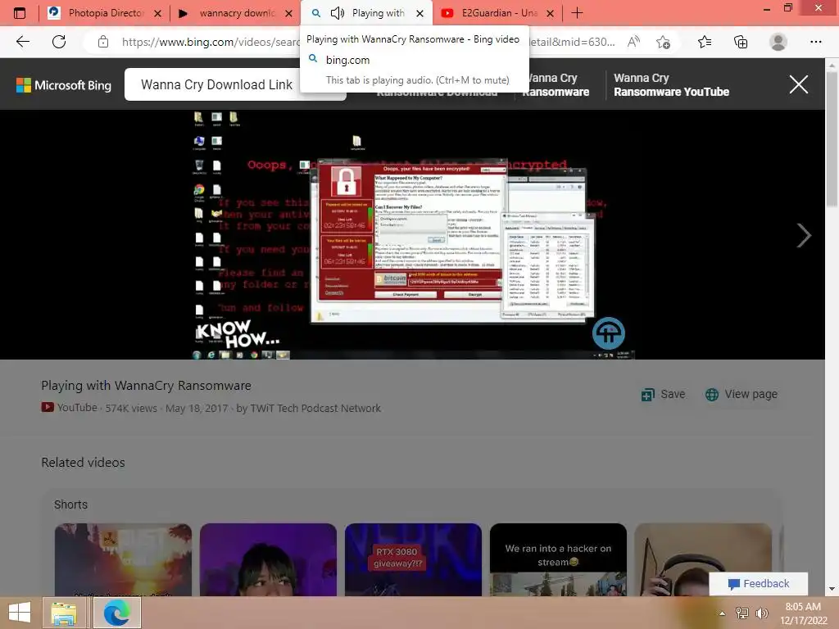Switch to the E2Guardian tab

497,13
